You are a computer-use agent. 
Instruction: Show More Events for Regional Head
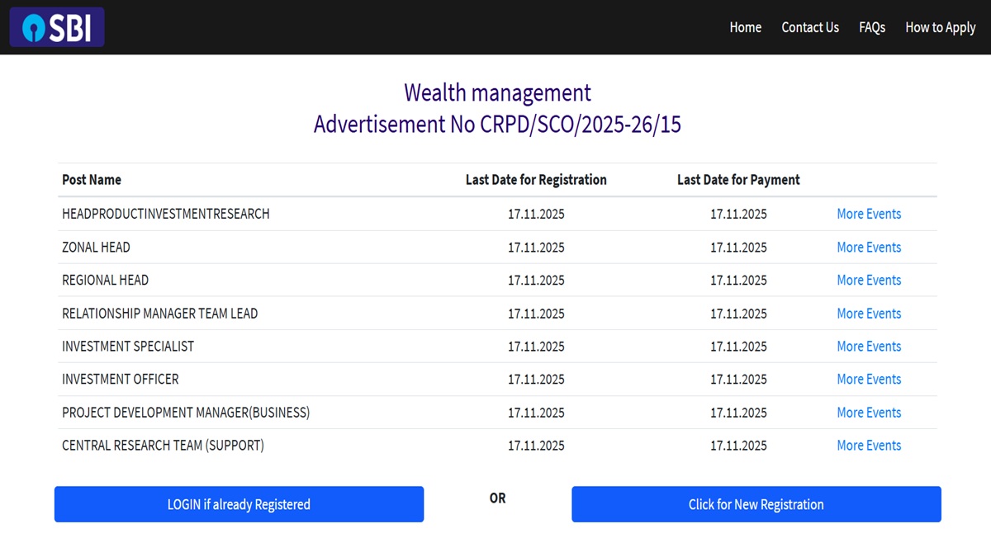click(869, 280)
